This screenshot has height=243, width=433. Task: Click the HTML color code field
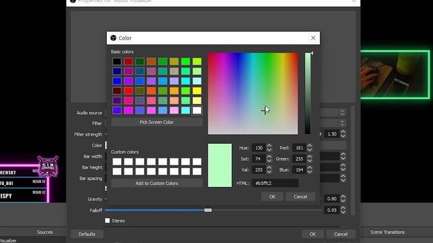click(x=275, y=183)
